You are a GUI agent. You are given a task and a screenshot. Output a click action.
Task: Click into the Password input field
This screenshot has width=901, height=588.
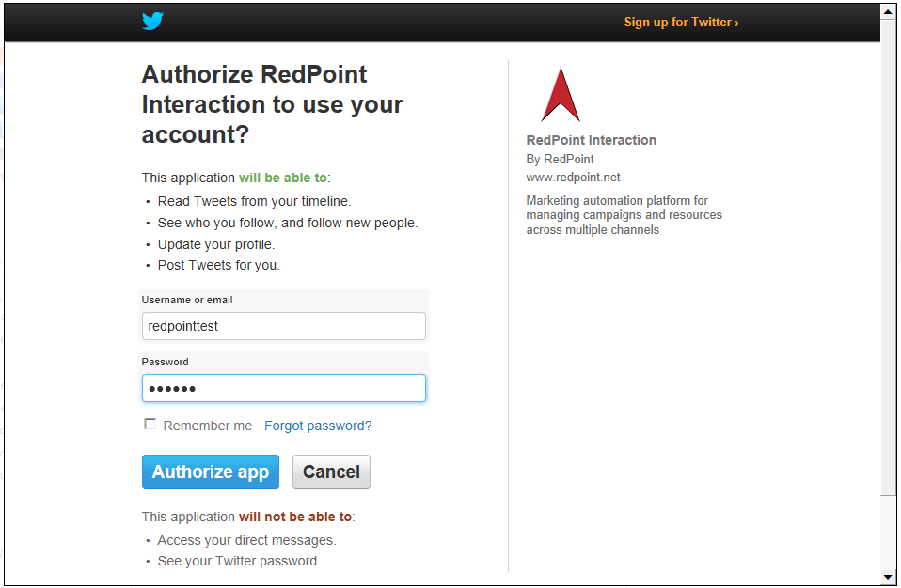point(283,388)
